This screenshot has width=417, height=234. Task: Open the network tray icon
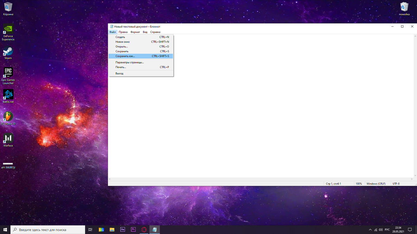(376, 230)
